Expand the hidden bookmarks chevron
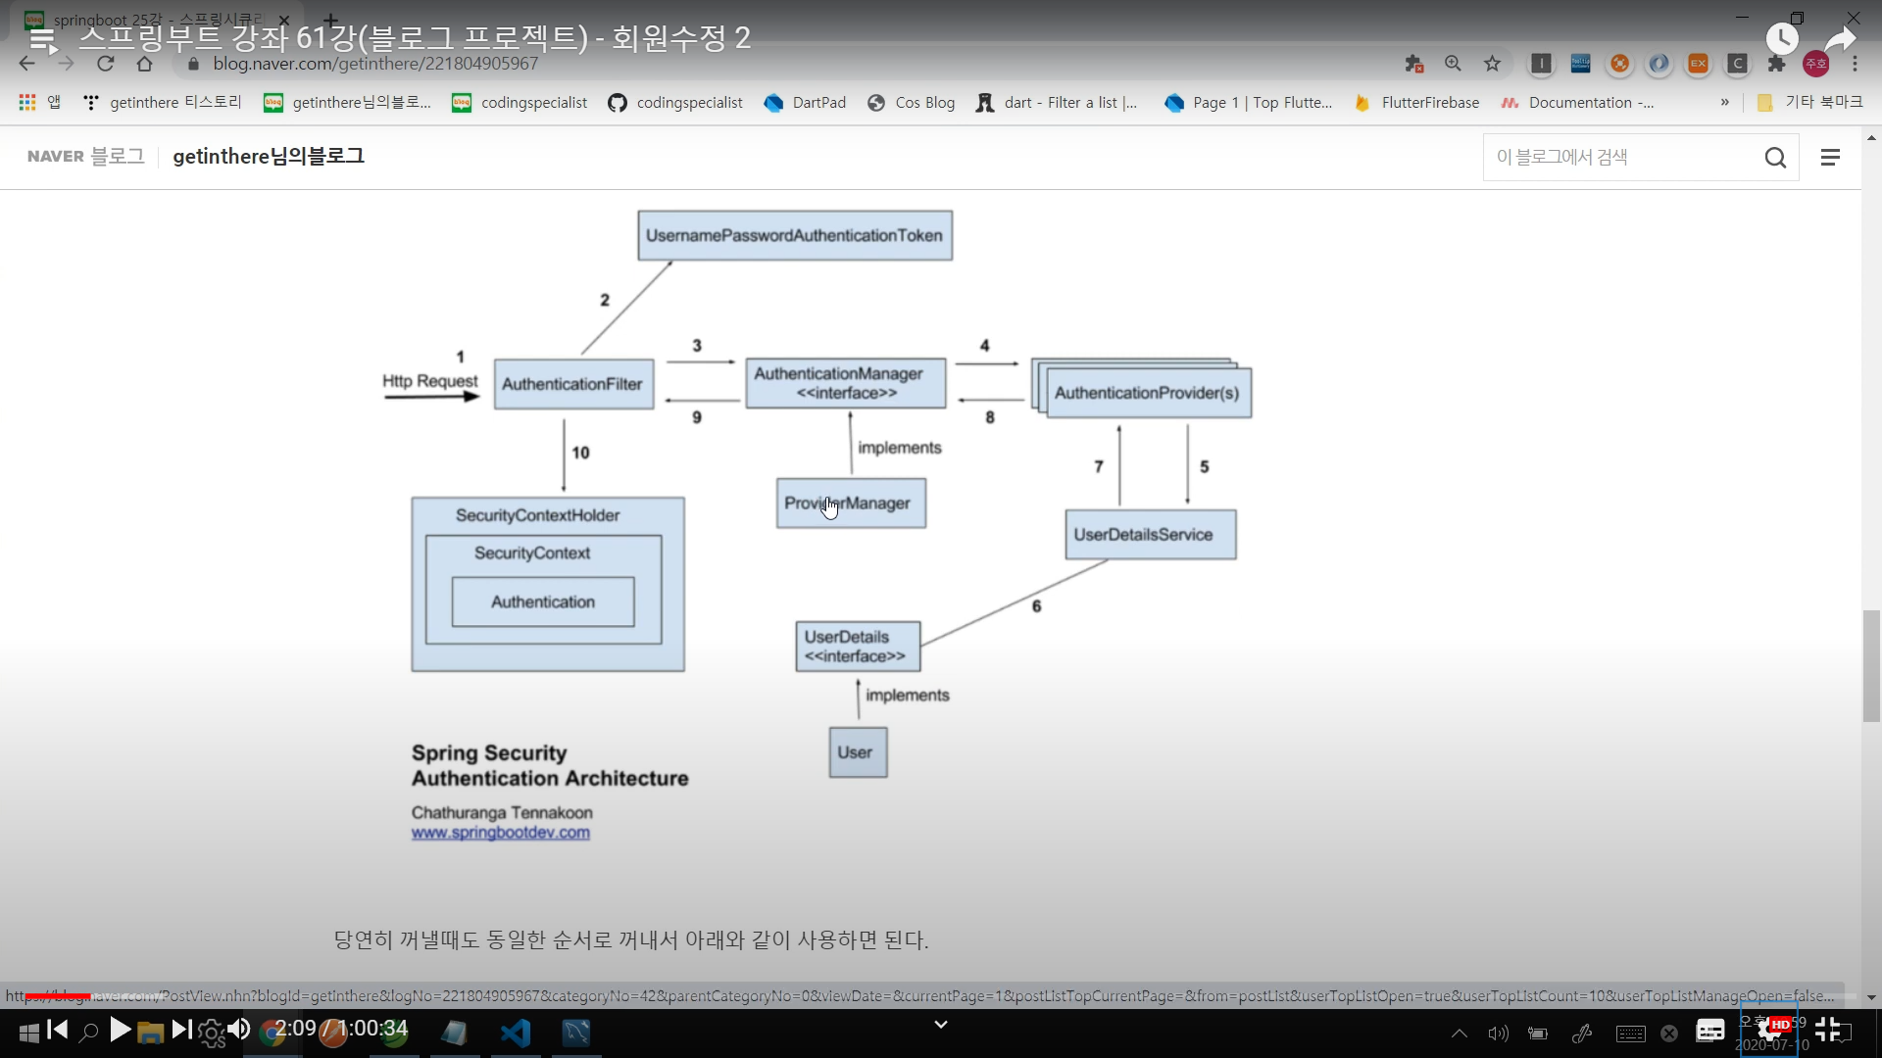Viewport: 1882px width, 1058px height. point(1724,102)
